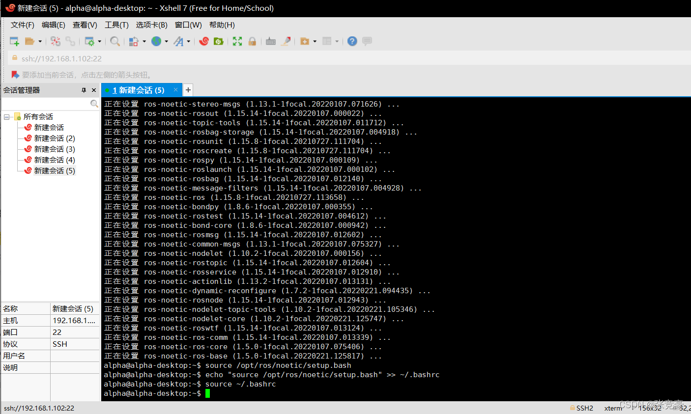Add a new tab with the plus button
Screen dimensions: 691x414
click(x=188, y=90)
